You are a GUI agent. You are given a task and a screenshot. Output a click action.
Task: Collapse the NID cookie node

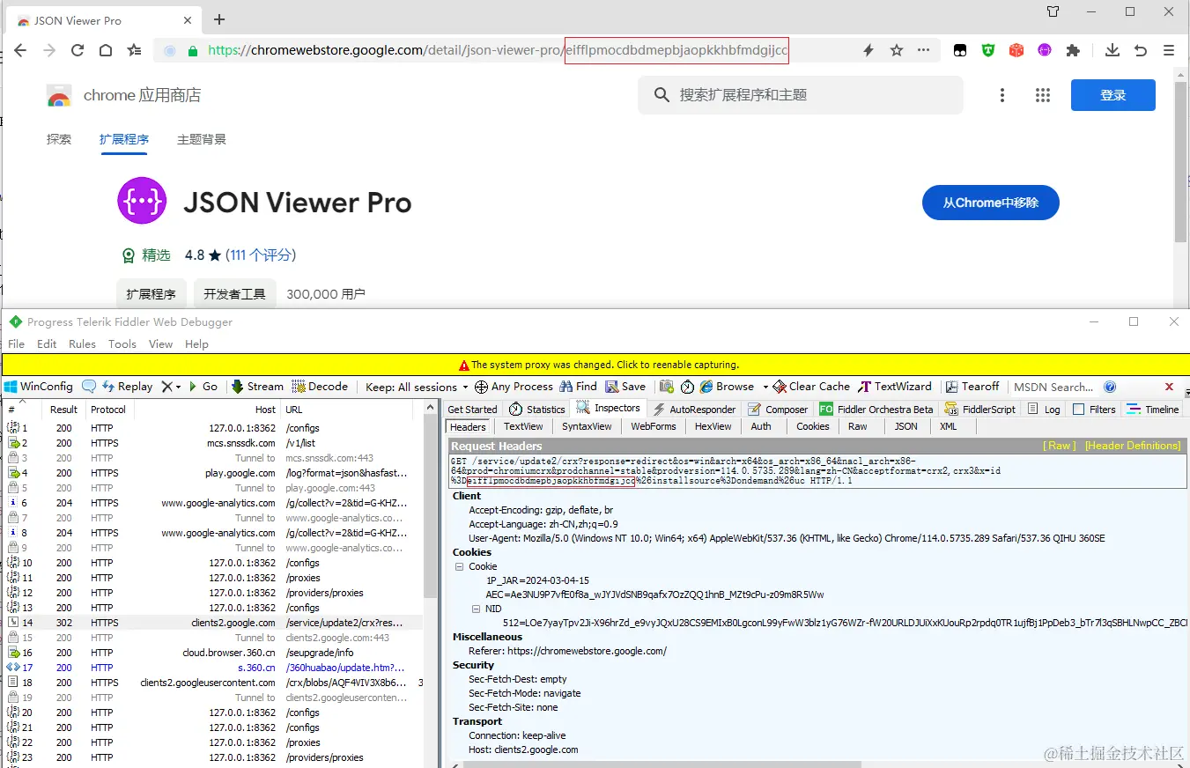[x=475, y=609]
